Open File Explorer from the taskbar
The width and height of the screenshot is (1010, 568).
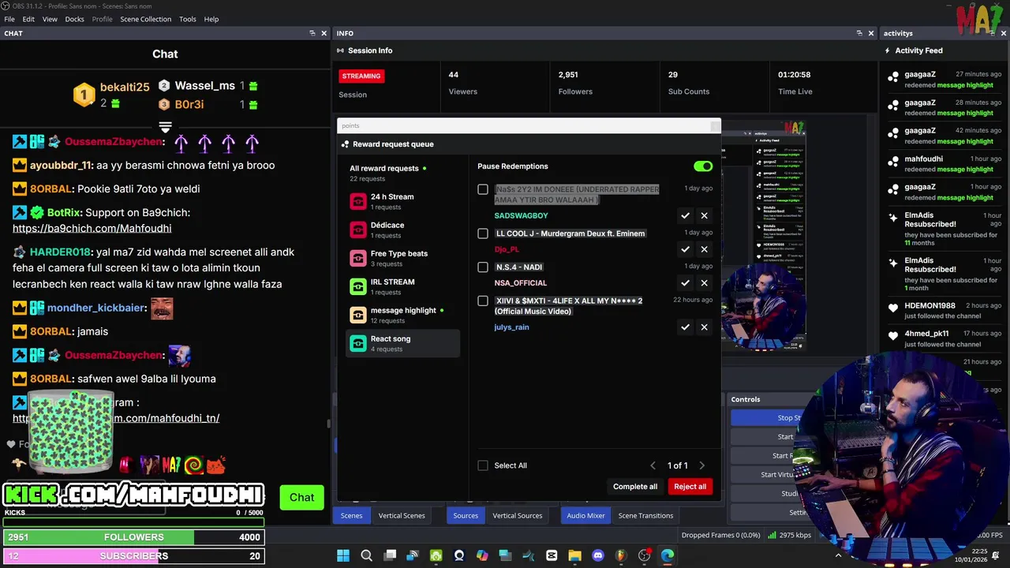(574, 555)
